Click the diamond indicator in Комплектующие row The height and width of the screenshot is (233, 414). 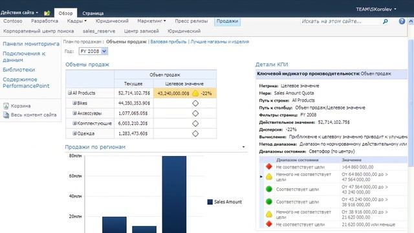click(x=195, y=124)
